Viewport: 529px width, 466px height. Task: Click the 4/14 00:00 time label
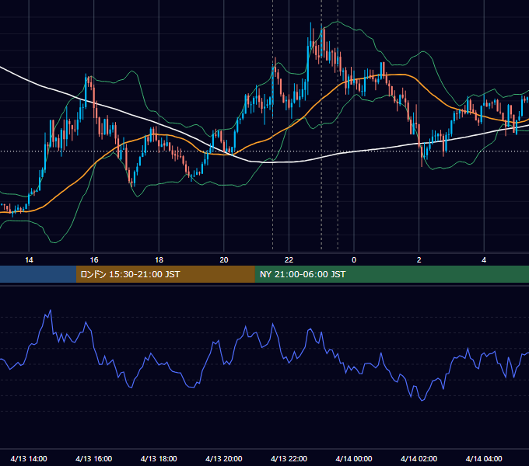point(354,458)
